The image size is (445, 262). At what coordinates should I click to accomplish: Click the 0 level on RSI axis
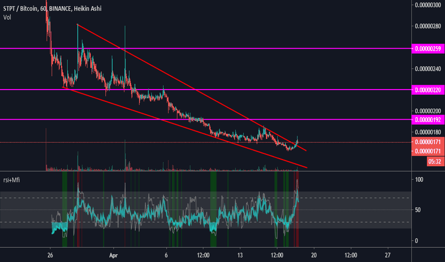point(416,241)
